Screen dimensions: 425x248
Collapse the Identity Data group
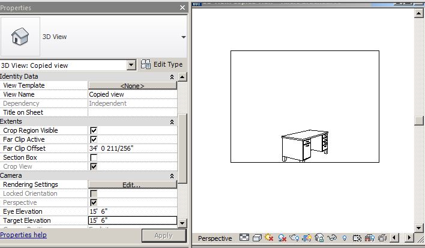[x=172, y=77]
